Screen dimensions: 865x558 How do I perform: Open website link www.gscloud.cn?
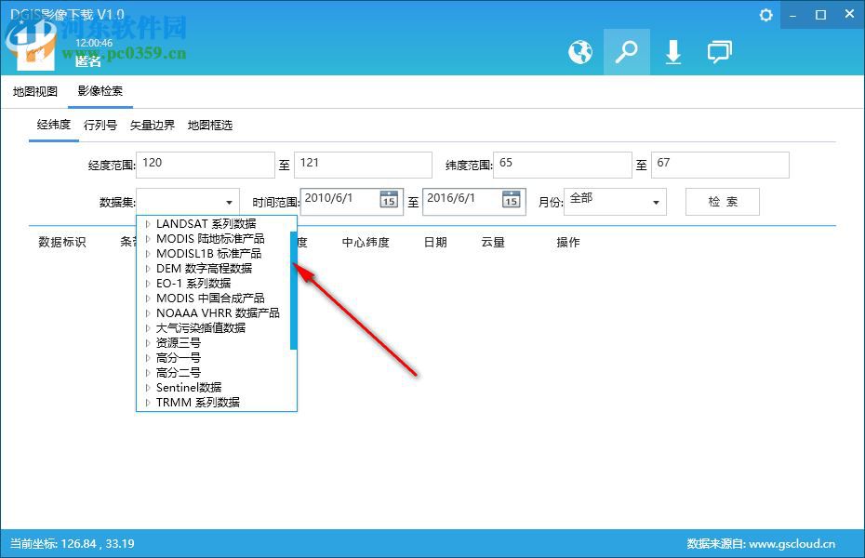point(795,542)
